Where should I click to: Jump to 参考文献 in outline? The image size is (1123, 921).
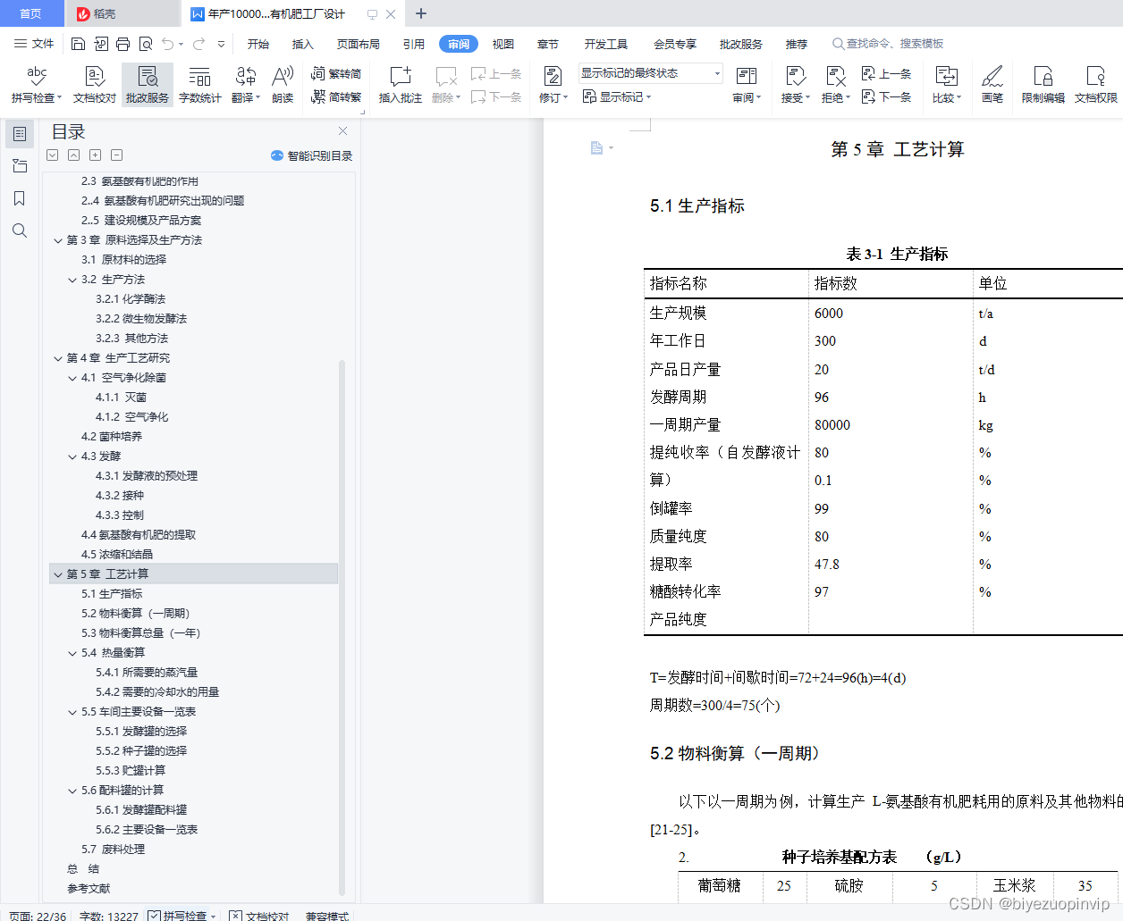(x=89, y=889)
